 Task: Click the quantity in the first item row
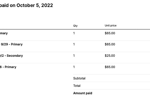pyautogui.click(x=74, y=33)
